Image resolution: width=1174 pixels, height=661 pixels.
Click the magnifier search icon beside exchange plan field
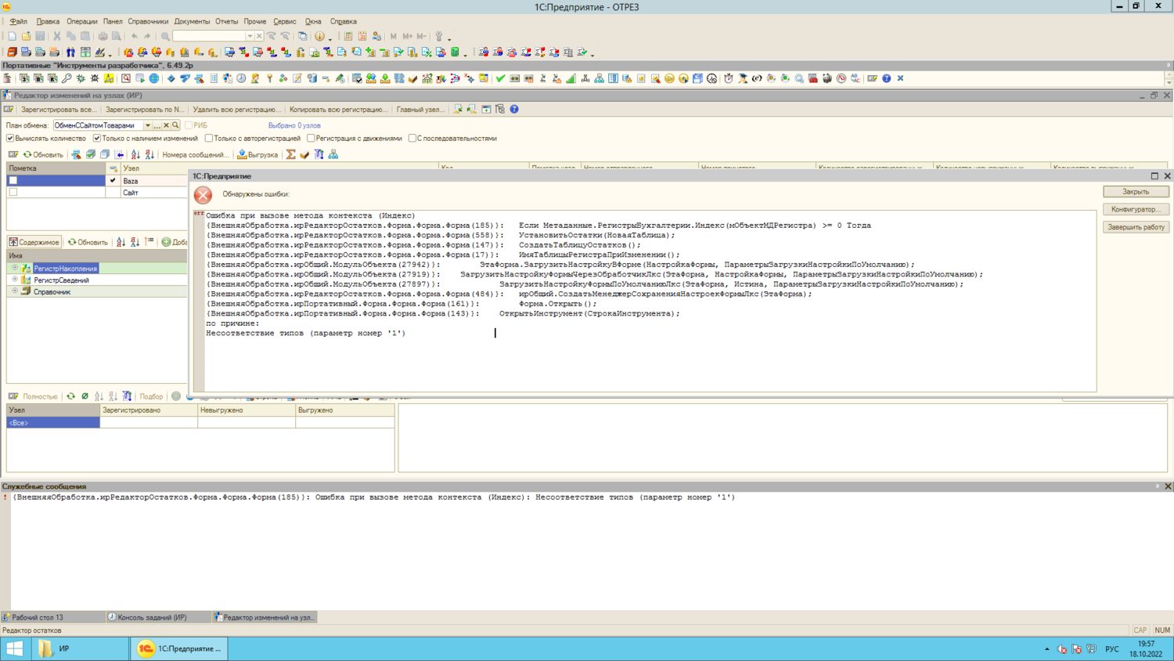click(176, 125)
